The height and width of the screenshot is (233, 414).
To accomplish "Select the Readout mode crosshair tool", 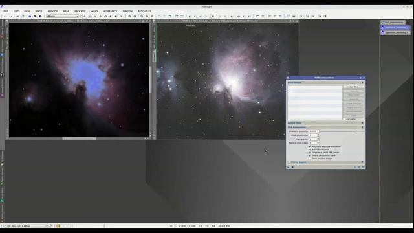I will click(85, 16).
